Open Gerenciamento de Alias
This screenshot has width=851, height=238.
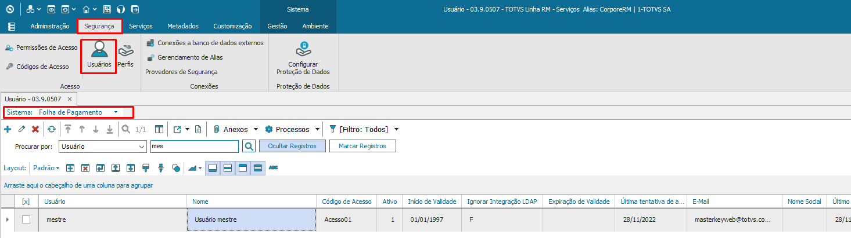(x=184, y=57)
